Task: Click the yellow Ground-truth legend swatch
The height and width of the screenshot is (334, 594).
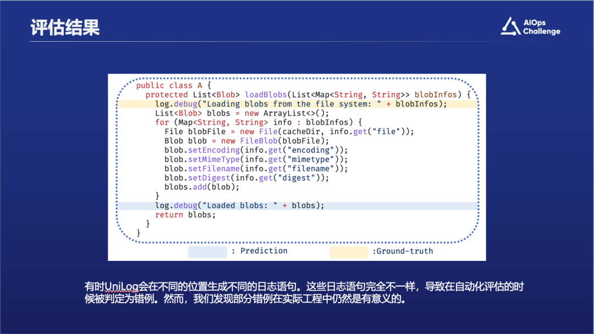Action: click(x=349, y=252)
